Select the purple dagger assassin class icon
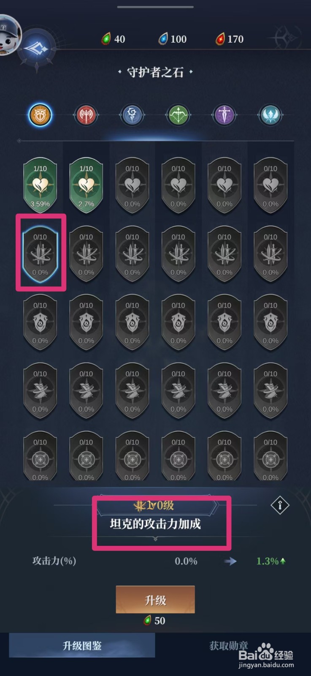This screenshot has height=676, width=311. (x=224, y=114)
